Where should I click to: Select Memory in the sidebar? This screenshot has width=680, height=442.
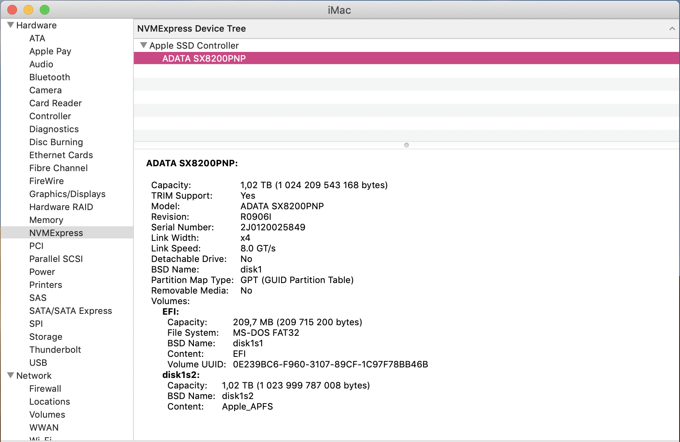point(46,220)
